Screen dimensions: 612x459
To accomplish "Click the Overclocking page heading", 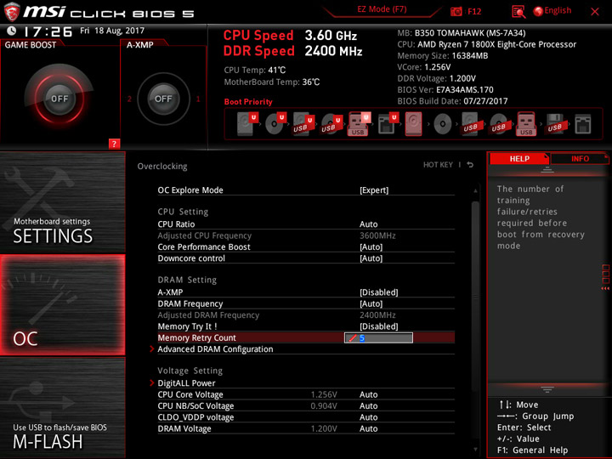I will (162, 167).
